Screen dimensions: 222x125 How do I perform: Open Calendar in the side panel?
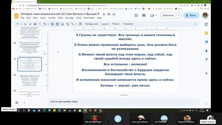point(206,24)
